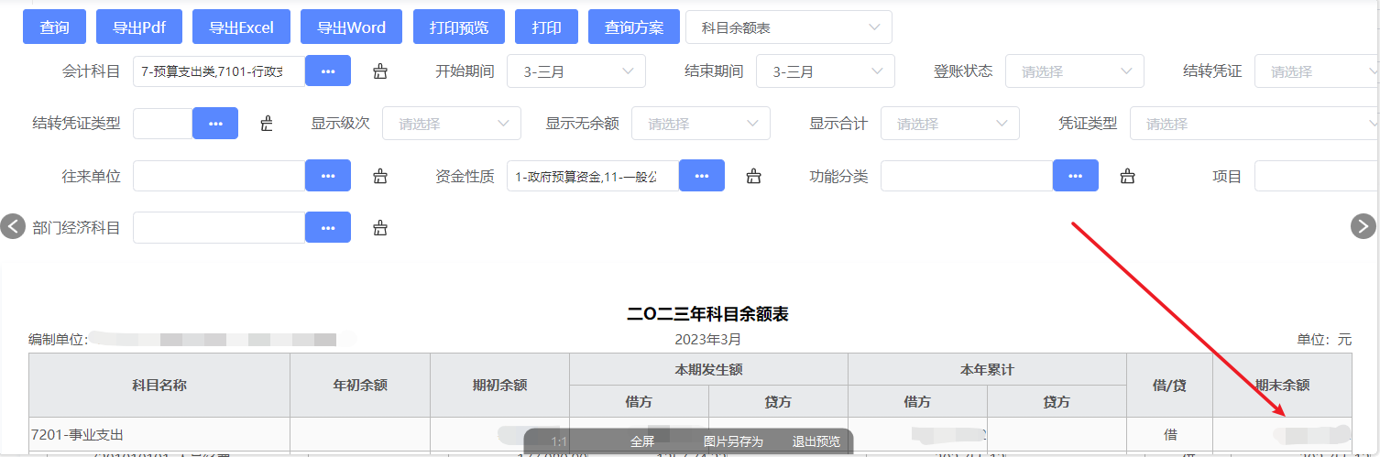The image size is (1380, 457).
Task: Click the clear icon beside 结转凭证类型
Action: coord(267,124)
